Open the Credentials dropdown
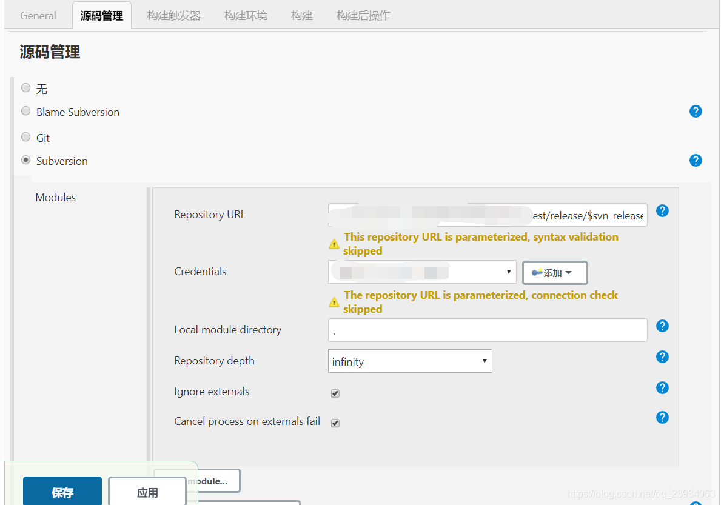This screenshot has height=505, width=721. [422, 272]
